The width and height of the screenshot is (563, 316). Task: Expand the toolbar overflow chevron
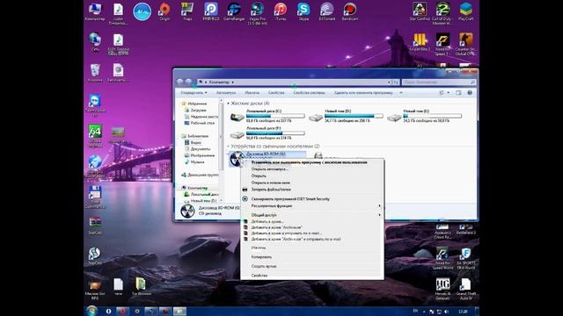click(401, 93)
